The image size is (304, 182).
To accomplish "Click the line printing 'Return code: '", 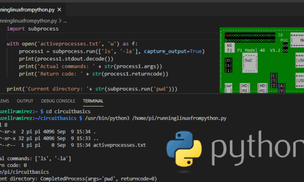I will click(x=94, y=74).
